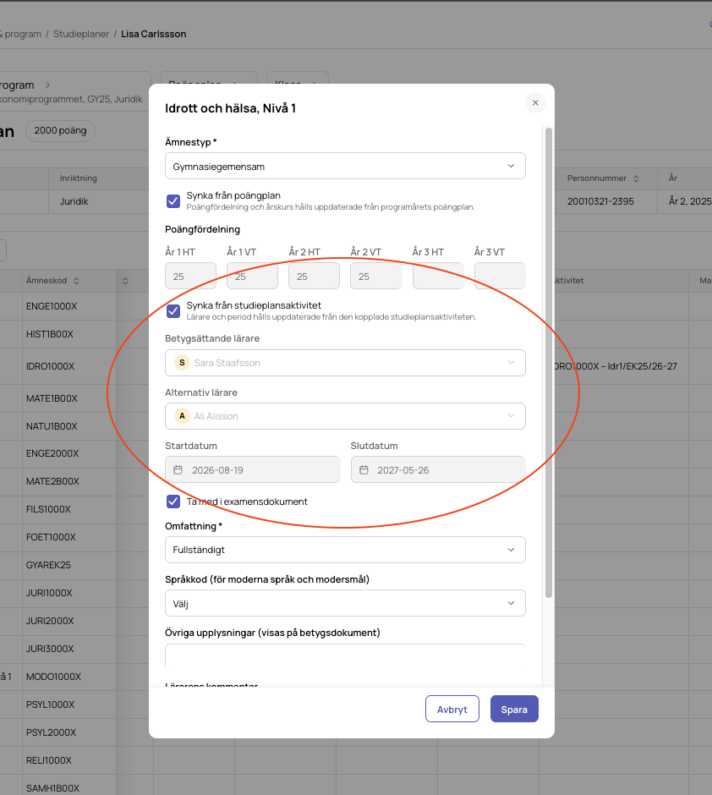Image resolution: width=712 pixels, height=795 pixels.
Task: Sort by the Personnummer column arrows
Action: pos(636,178)
